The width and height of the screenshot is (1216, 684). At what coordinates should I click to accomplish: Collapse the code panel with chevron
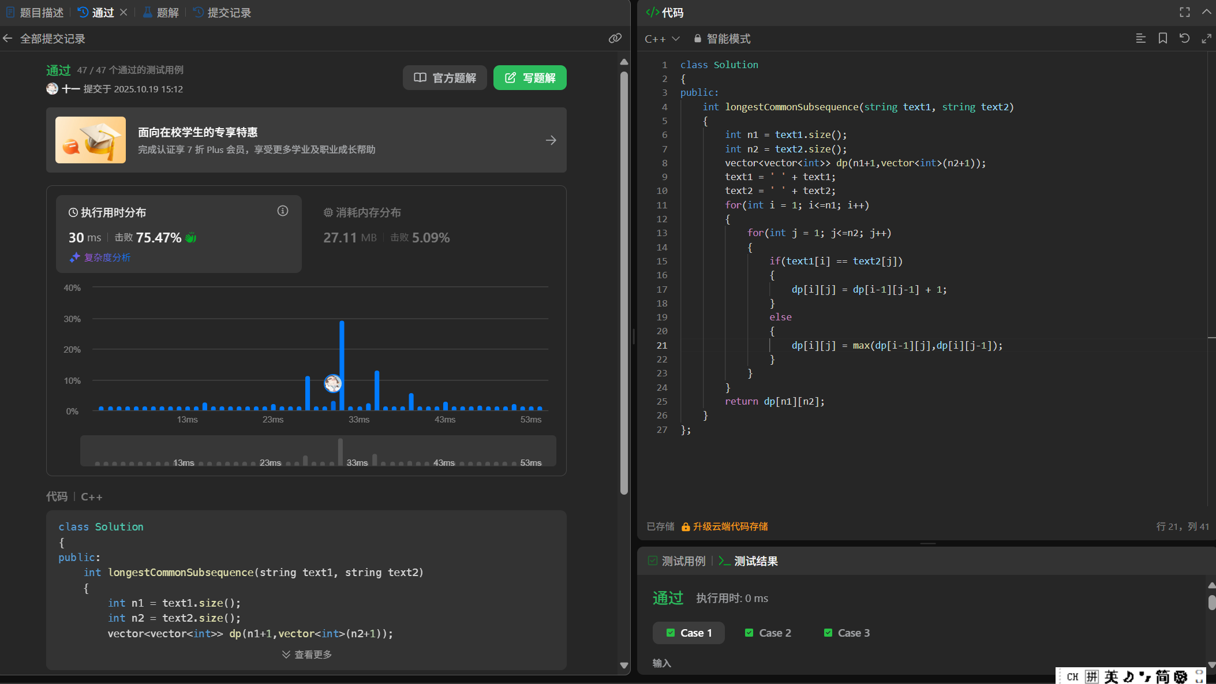pos(1206,12)
